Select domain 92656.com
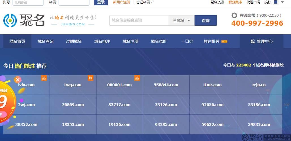The width and height of the screenshot is (291, 141). (x=213, y=105)
